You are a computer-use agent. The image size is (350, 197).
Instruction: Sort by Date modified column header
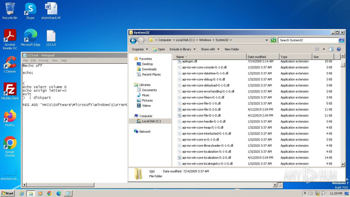point(263,57)
